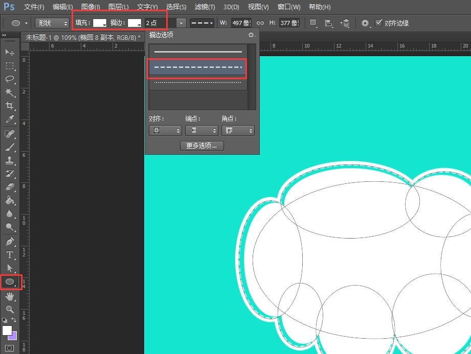This screenshot has height=354, width=471.
Task: Select the Move tool
Action: pos(10,52)
